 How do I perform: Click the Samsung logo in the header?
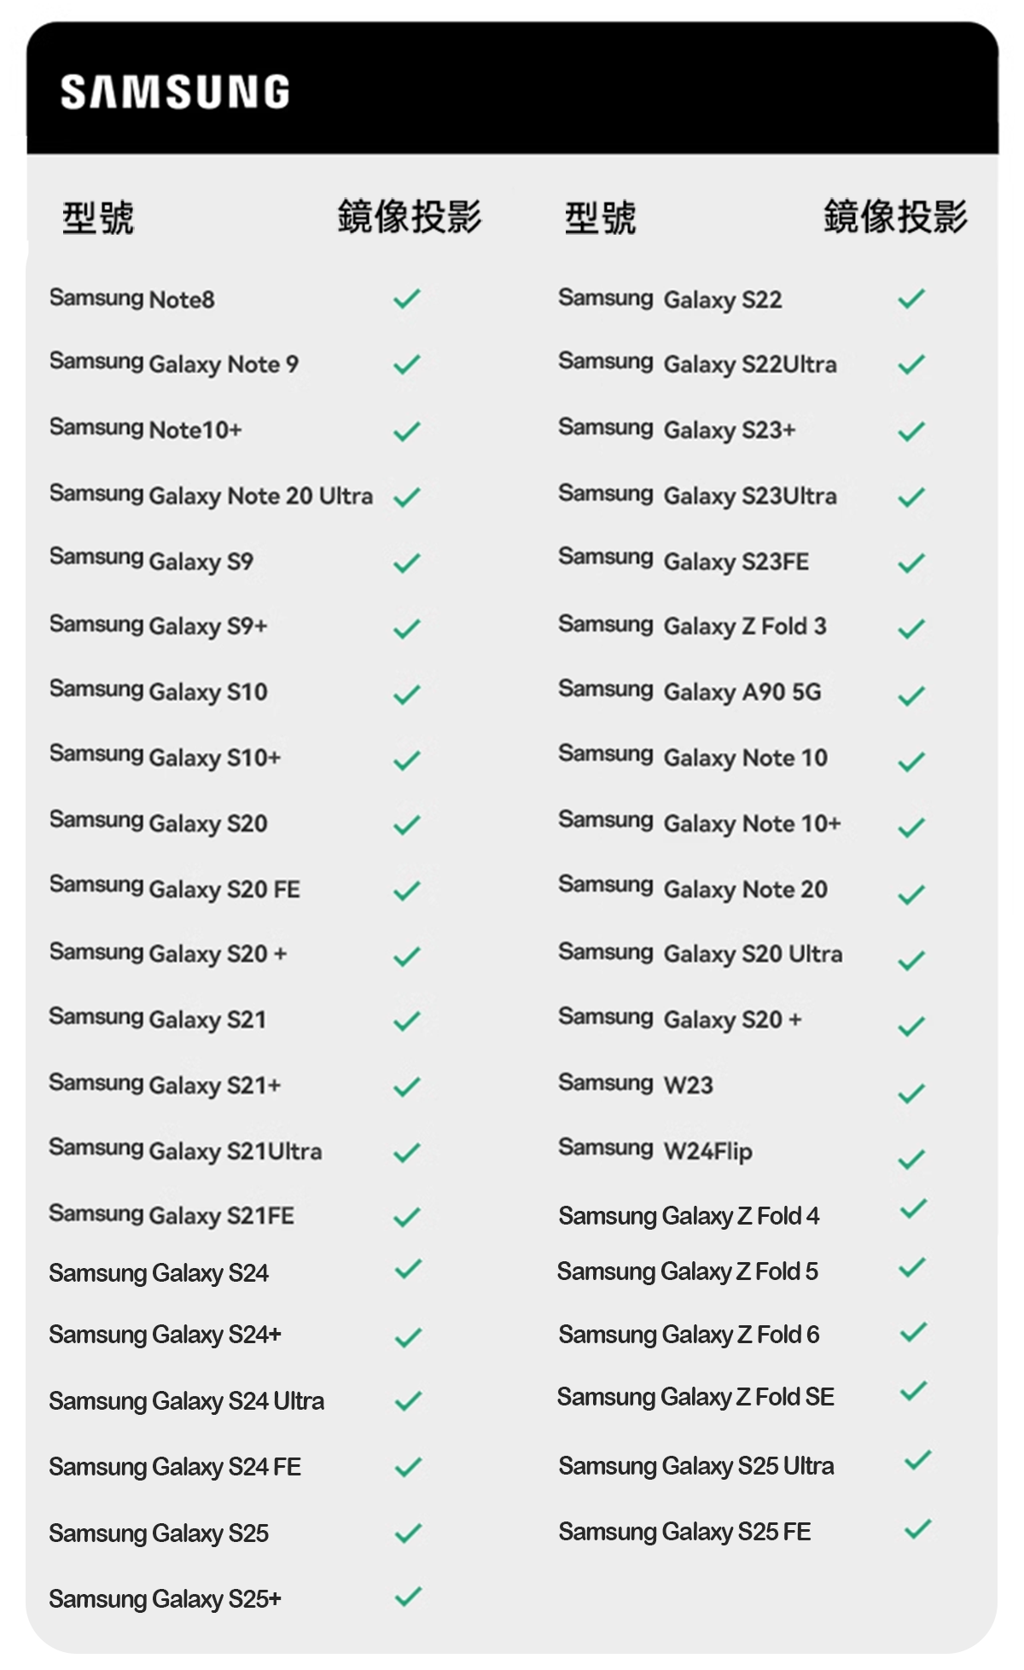tap(175, 92)
